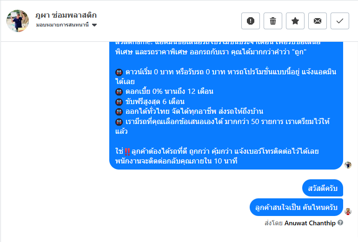
Task: Open sender name Anuwat Chanthip
Action: pos(310,223)
